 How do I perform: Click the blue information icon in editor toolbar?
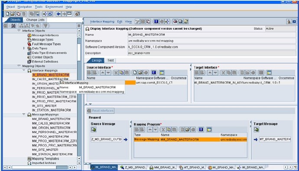[x=156, y=21]
